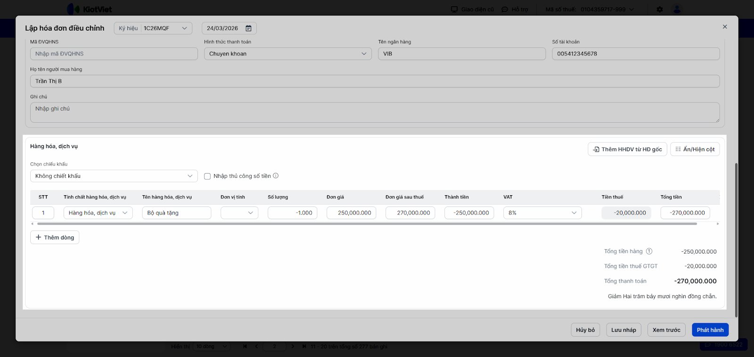The image size is (754, 357).
Task: Click the Hủy bỏ button
Action: tap(585, 330)
